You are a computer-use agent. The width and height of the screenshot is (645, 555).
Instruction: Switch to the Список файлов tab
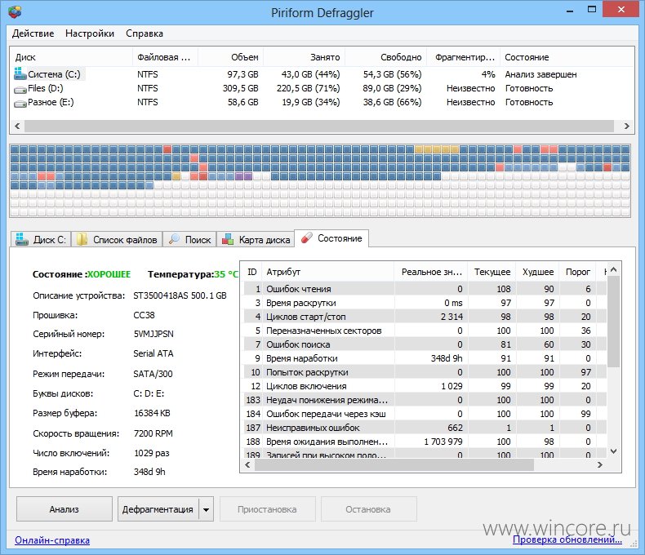[117, 239]
